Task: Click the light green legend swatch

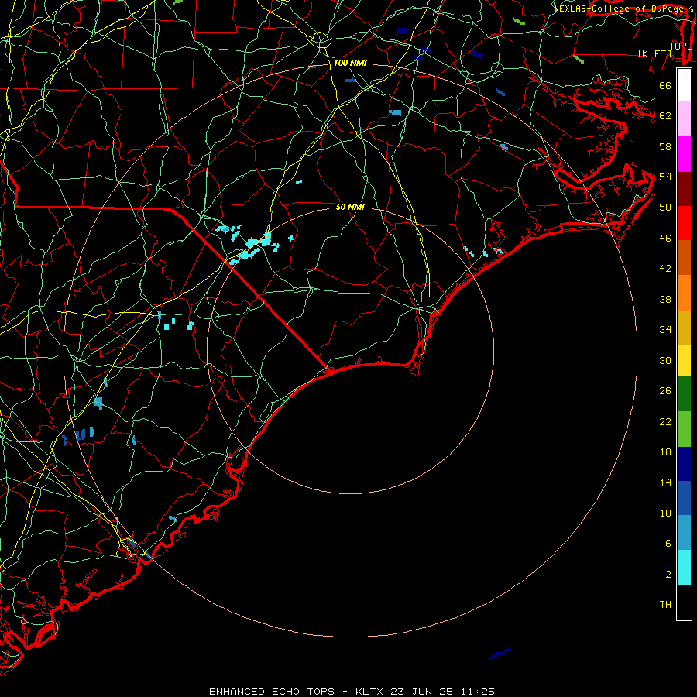Action: (x=684, y=429)
